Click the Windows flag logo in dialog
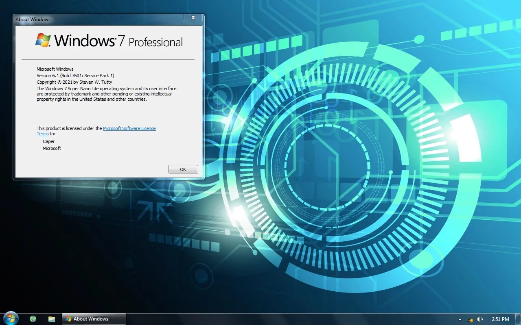 tap(43, 41)
